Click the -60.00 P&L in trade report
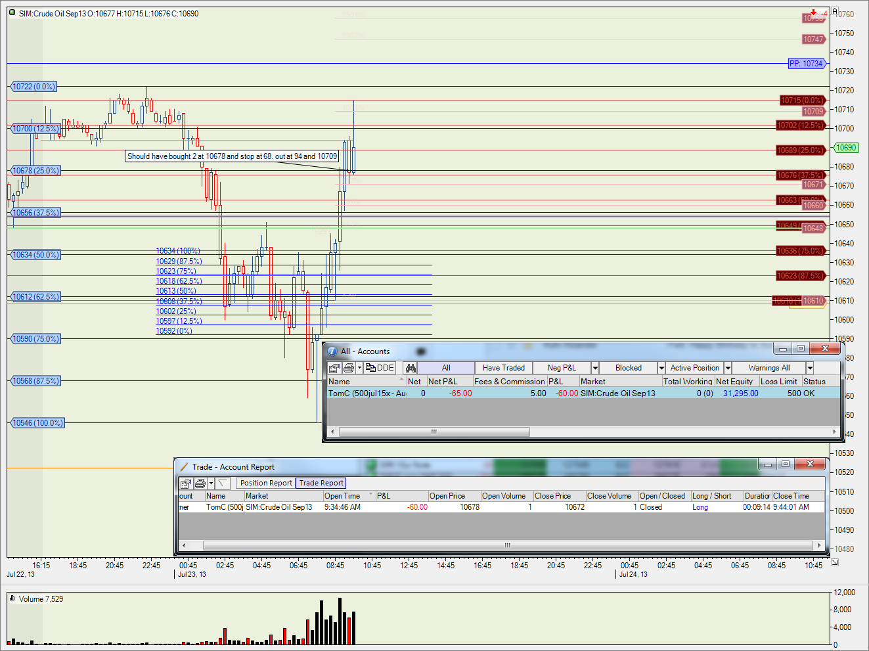 point(417,507)
